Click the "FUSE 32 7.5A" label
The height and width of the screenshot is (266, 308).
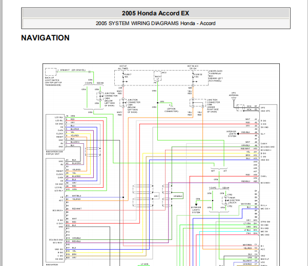pos(198,76)
